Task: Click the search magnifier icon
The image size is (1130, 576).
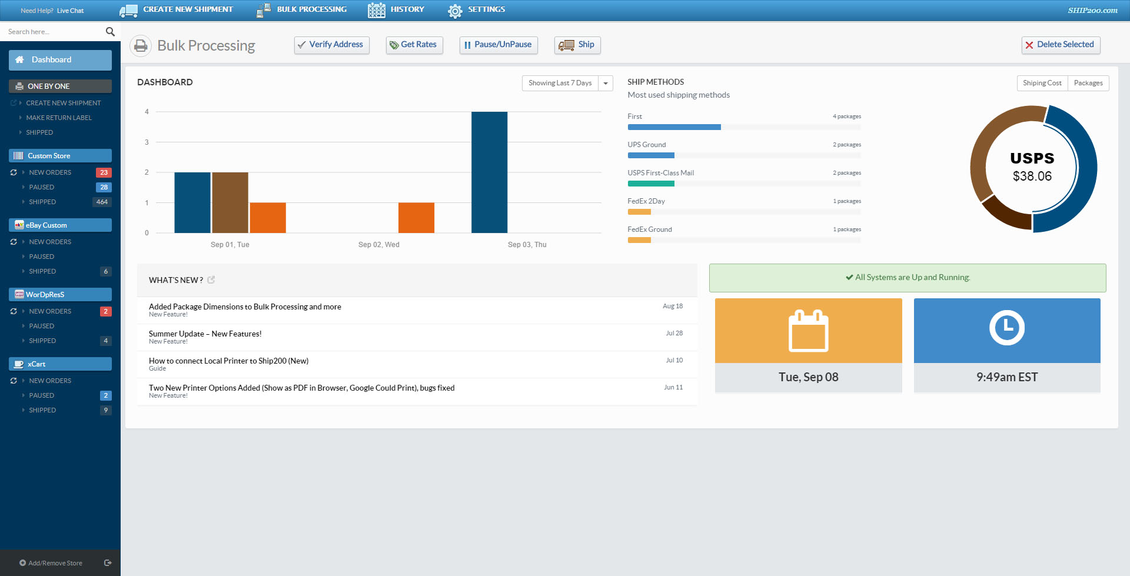Action: pyautogui.click(x=110, y=32)
